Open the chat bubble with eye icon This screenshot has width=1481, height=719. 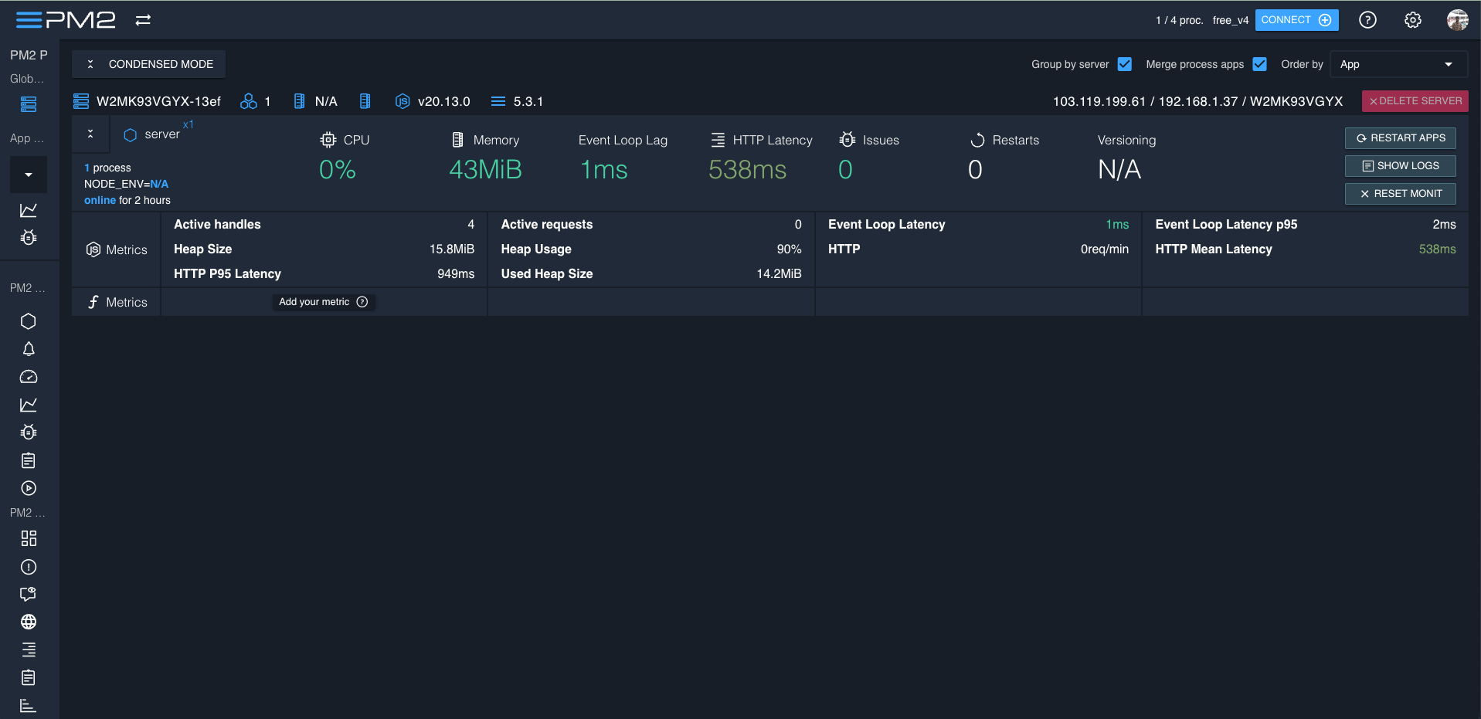(29, 594)
